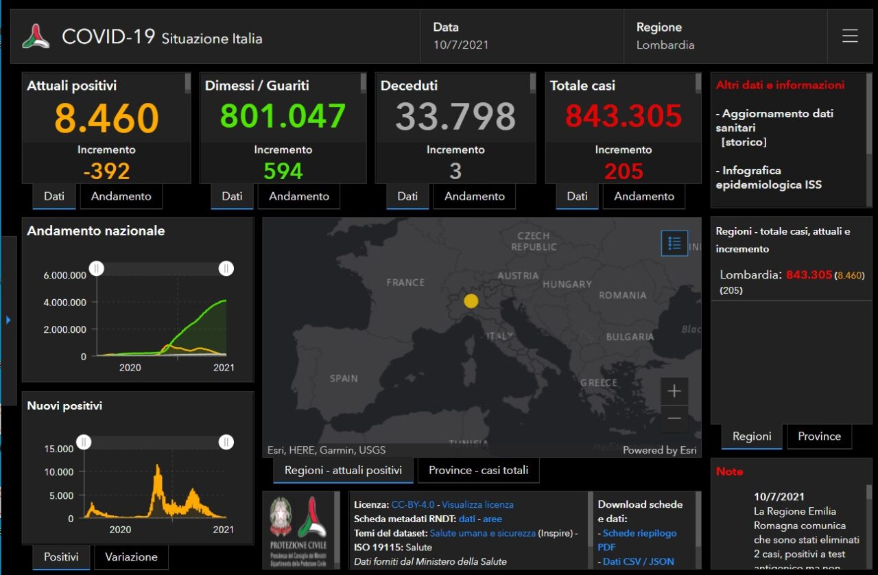Click right handle of Nuovi positivi slider
The height and width of the screenshot is (575, 878).
(x=226, y=443)
